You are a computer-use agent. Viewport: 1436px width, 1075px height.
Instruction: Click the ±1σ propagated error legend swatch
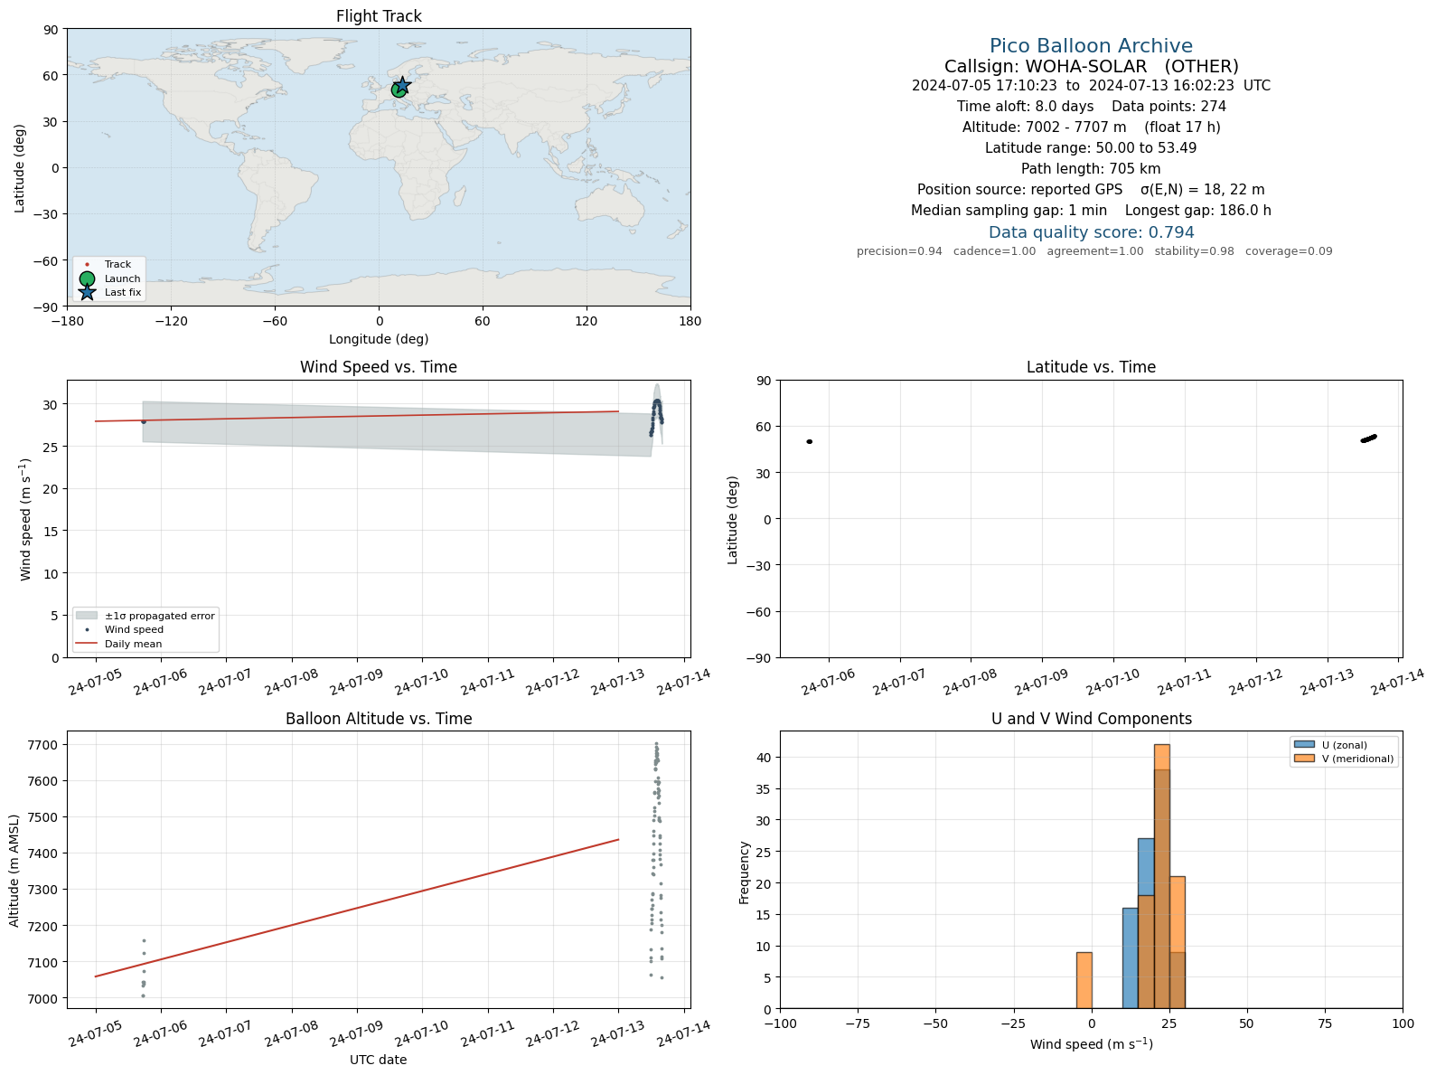(x=87, y=616)
